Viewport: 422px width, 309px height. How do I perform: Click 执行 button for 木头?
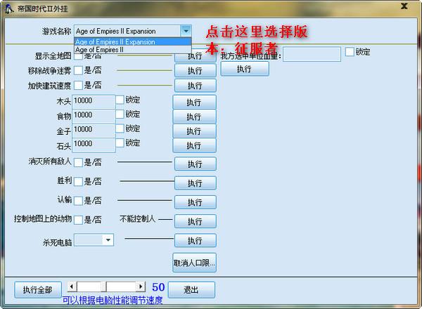tap(194, 102)
